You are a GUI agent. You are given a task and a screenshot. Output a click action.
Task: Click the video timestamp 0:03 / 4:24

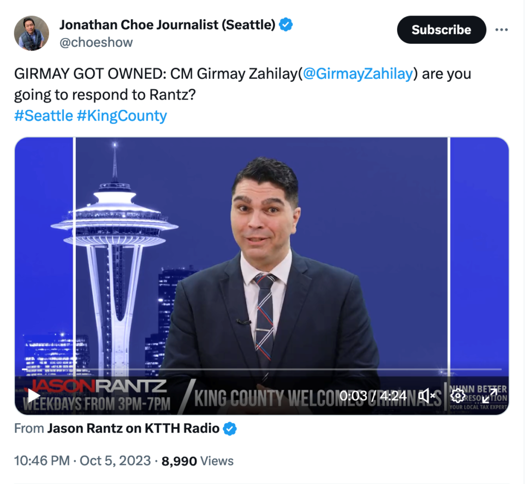pos(373,396)
